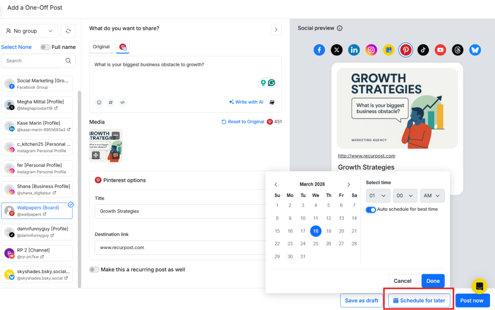Click the hashtag icon below text
The image size is (495, 310).
tap(111, 103)
